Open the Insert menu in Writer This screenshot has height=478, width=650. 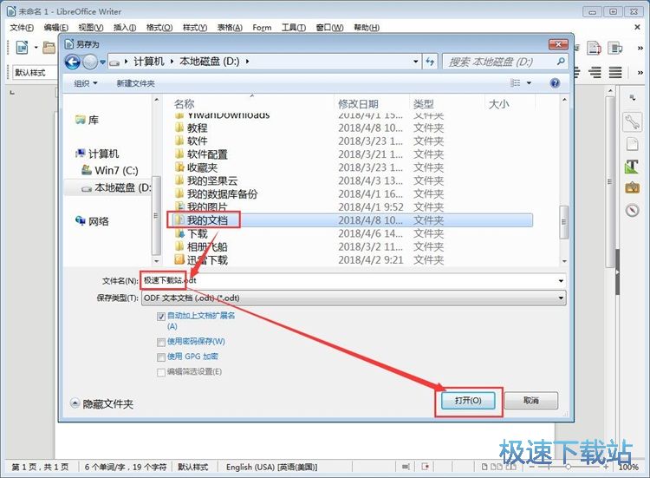point(125,28)
